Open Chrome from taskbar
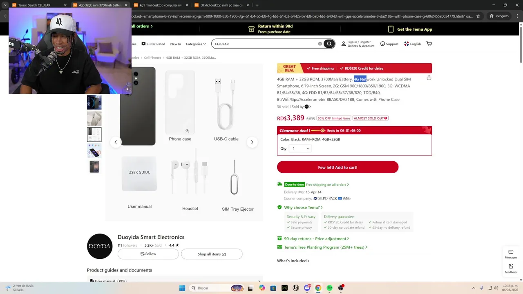 [318, 288]
